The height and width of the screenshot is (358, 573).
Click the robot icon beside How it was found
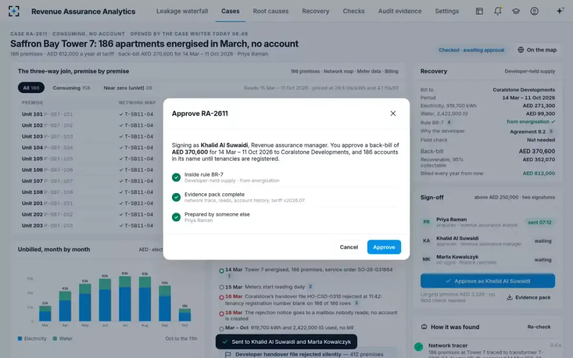pyautogui.click(x=424, y=327)
